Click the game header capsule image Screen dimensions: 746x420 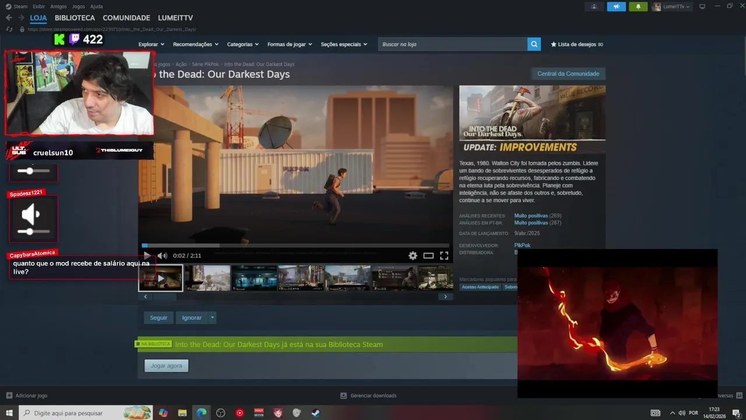532,120
